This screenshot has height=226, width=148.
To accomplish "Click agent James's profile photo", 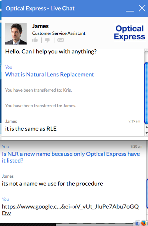I will (16, 34).
